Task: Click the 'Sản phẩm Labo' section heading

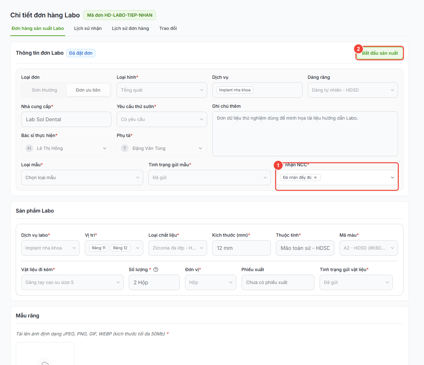Action: tap(35, 211)
